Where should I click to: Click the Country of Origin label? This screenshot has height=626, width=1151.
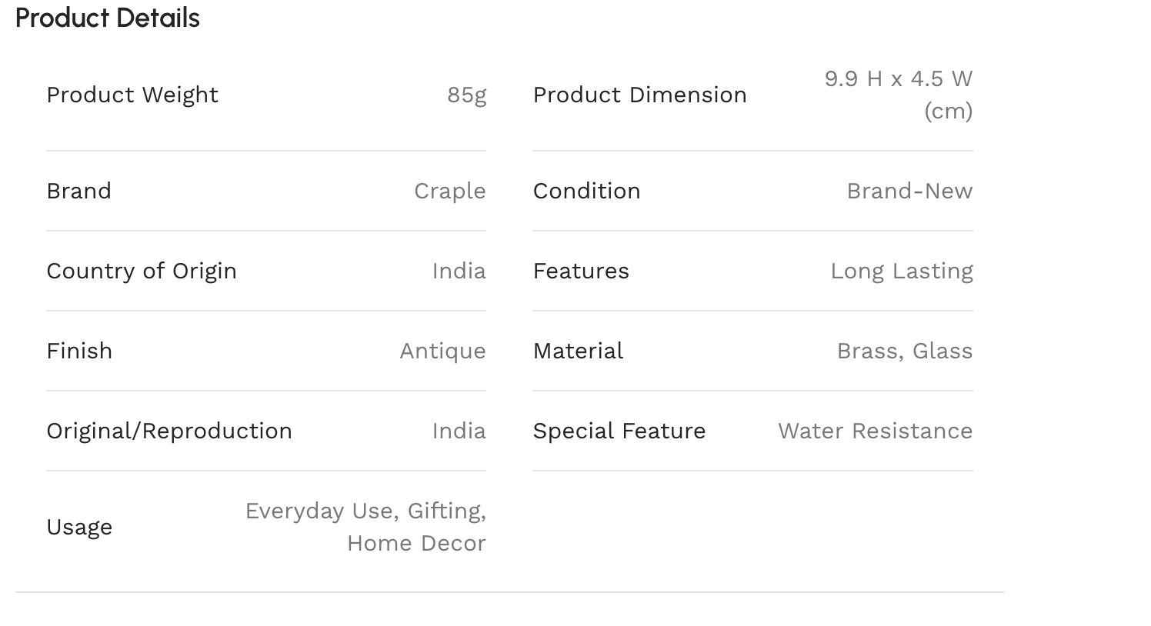click(142, 271)
